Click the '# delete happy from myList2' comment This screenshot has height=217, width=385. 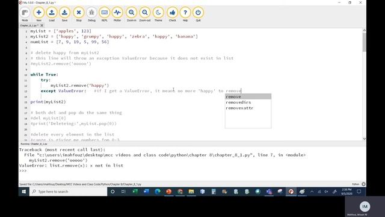65,52
